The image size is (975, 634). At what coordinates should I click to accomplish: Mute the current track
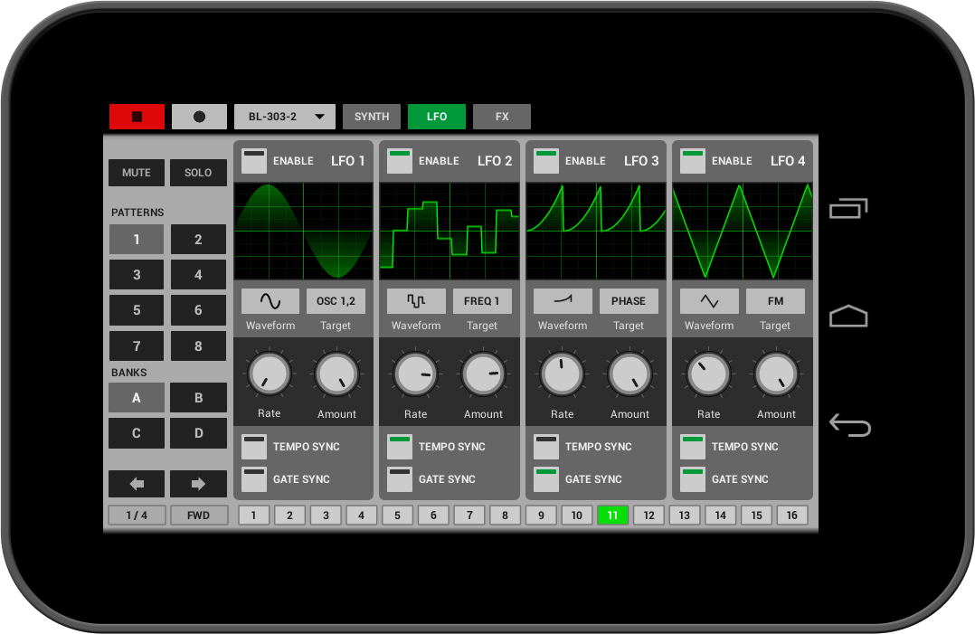click(x=137, y=173)
